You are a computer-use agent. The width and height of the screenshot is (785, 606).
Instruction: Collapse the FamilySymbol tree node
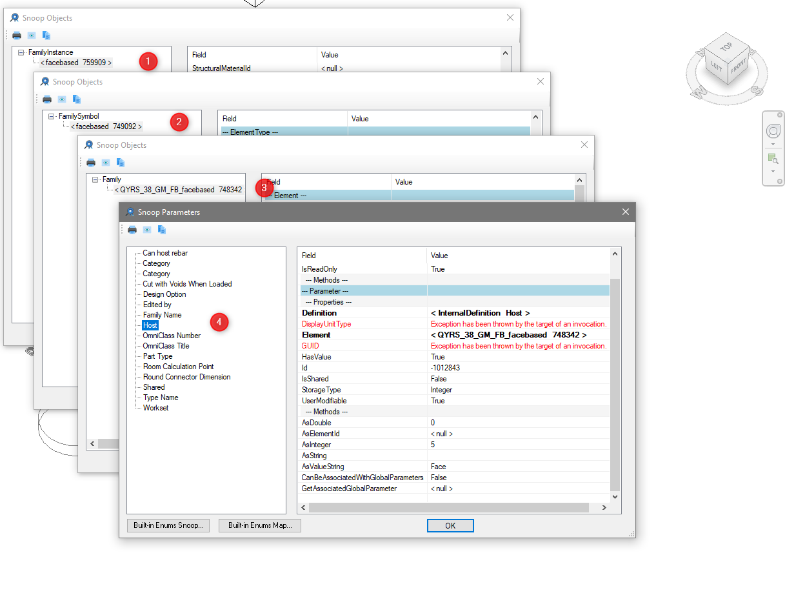[52, 116]
